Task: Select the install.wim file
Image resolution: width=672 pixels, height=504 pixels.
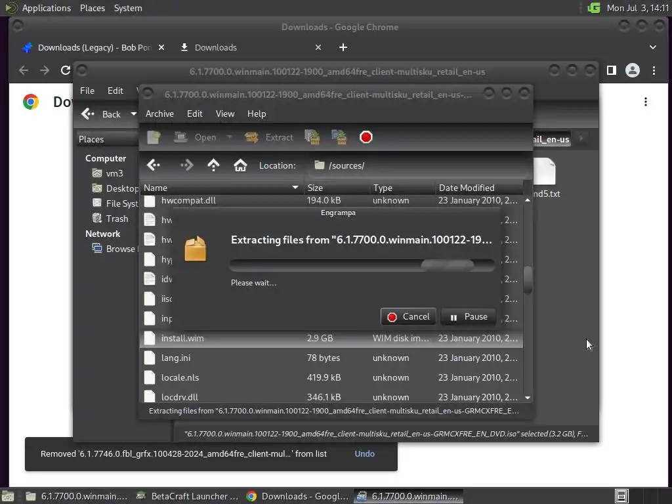Action: pyautogui.click(x=331, y=338)
